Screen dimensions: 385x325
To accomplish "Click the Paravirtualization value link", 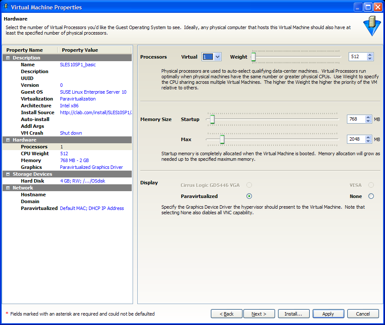I will pos(78,98).
